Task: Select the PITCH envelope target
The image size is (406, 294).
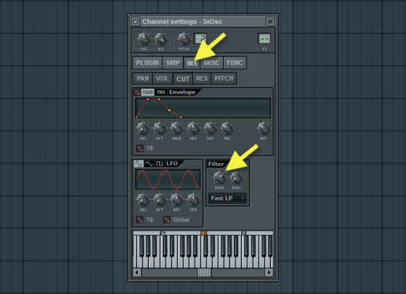Action: (224, 78)
